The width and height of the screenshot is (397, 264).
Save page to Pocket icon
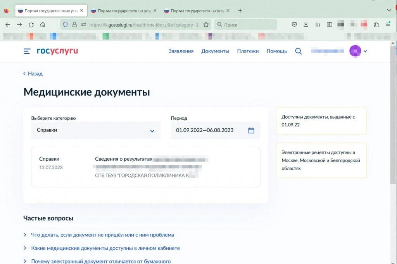[294, 24]
